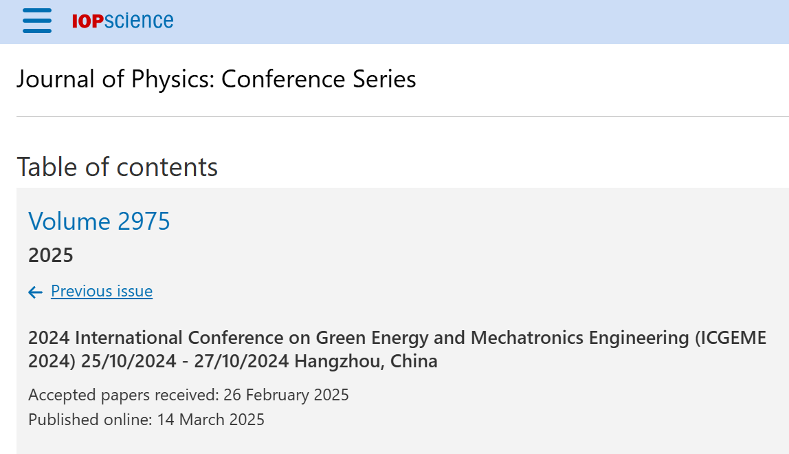
Task: Click the left arrow beside Previous issue
Action: [35, 292]
